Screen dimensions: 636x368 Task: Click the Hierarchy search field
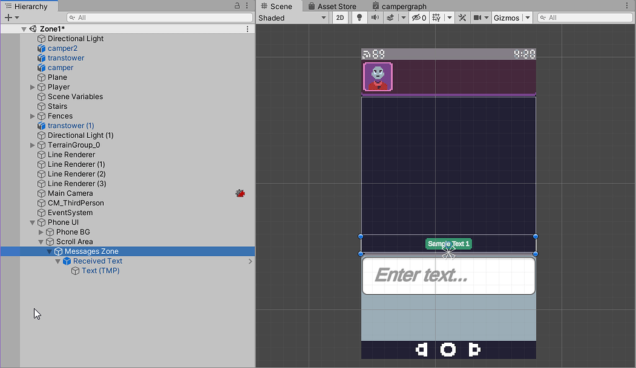[155, 17]
